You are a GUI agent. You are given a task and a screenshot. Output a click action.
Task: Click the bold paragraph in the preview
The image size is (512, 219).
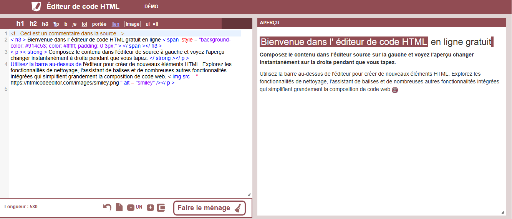[367, 58]
